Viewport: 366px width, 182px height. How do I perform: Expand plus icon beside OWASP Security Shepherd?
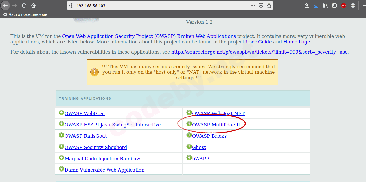point(61,146)
